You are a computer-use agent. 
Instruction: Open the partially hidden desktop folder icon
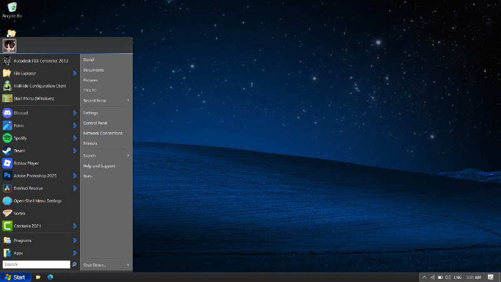(11, 33)
